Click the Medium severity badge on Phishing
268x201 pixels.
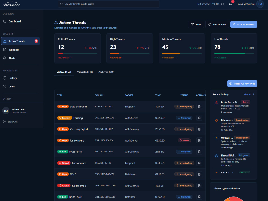point(65,118)
